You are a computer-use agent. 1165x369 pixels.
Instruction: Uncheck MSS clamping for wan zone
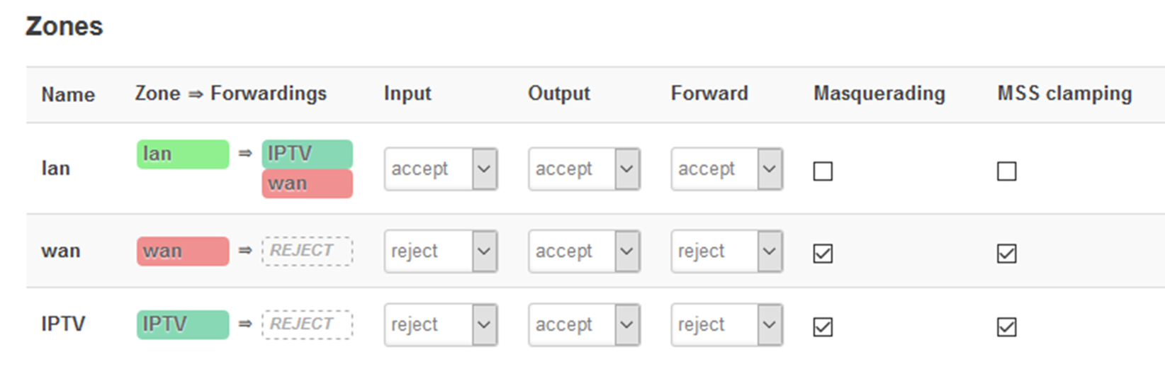1006,253
